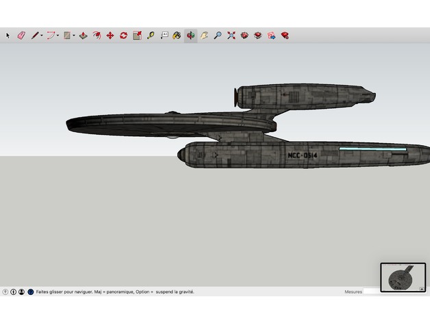Open the 3D Warehouse icon
Image resolution: width=430 pixels, height=323 pixels.
pos(244,36)
